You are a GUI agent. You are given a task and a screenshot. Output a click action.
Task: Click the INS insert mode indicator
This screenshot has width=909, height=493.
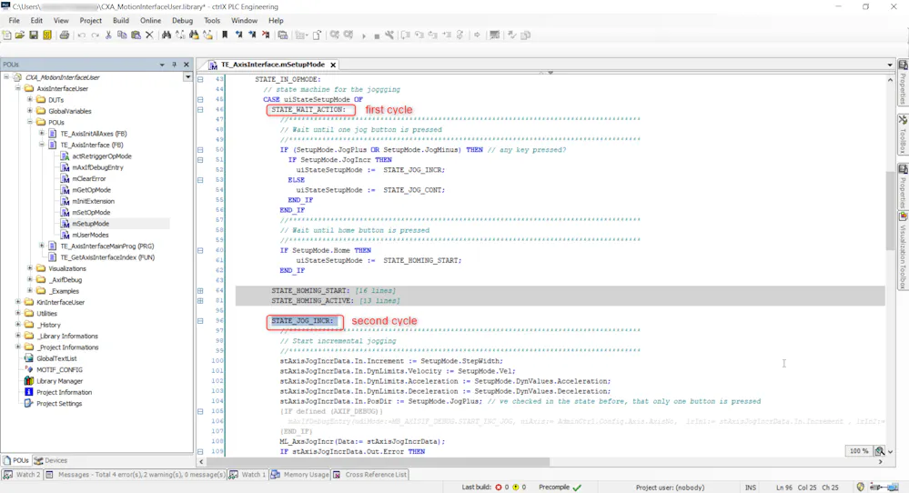pyautogui.click(x=750, y=488)
